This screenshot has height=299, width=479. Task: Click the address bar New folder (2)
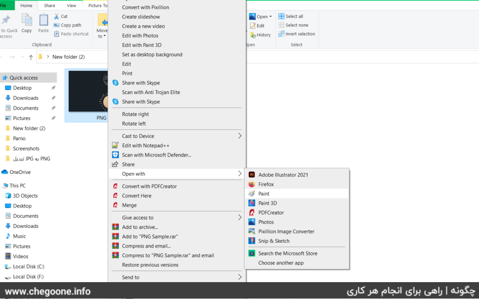68,57
